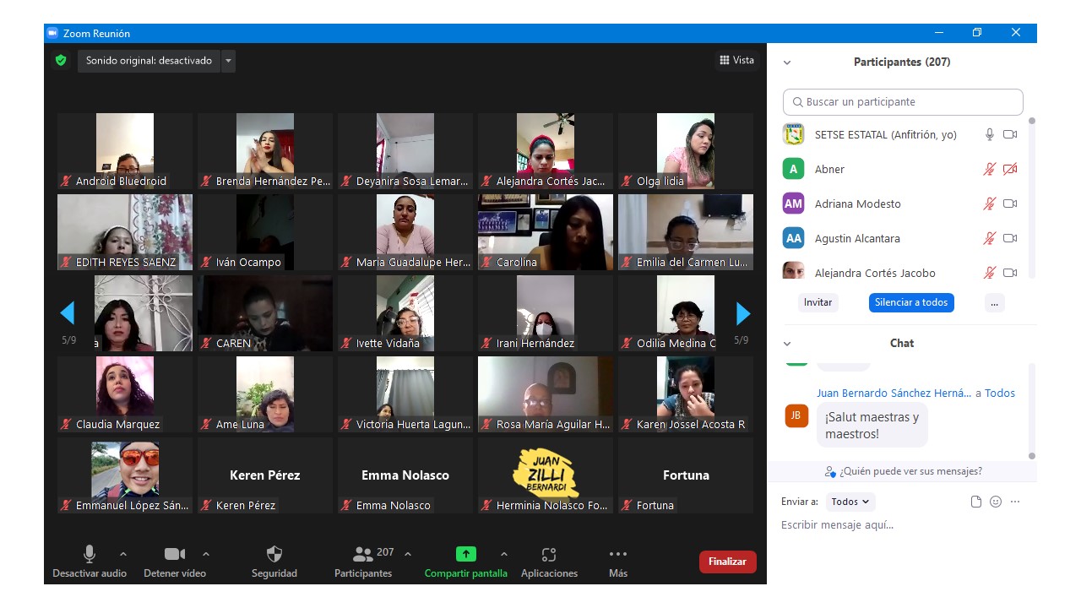1081x608 pixels.
Task: Expand caret next to Participantes toolbar button
Action: [408, 554]
